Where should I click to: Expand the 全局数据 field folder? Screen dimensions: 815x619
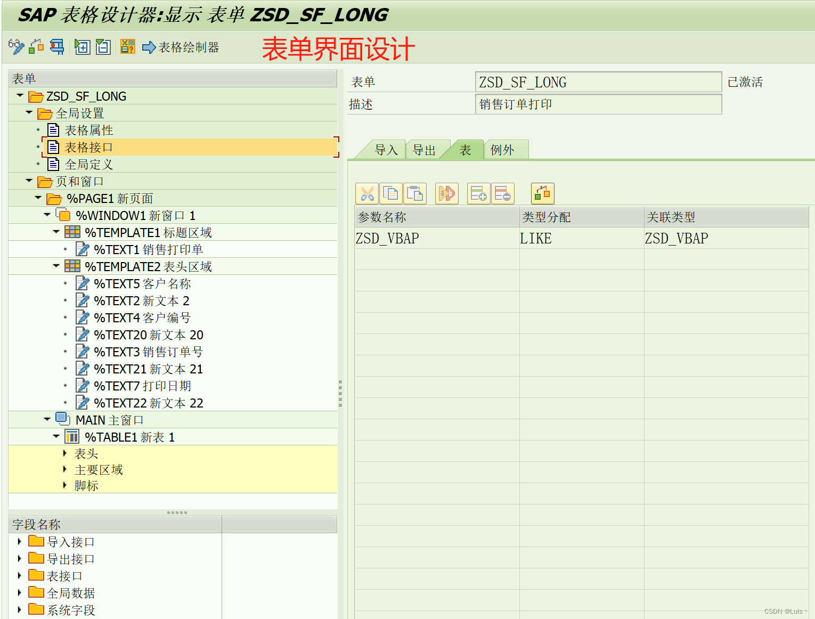tap(20, 593)
